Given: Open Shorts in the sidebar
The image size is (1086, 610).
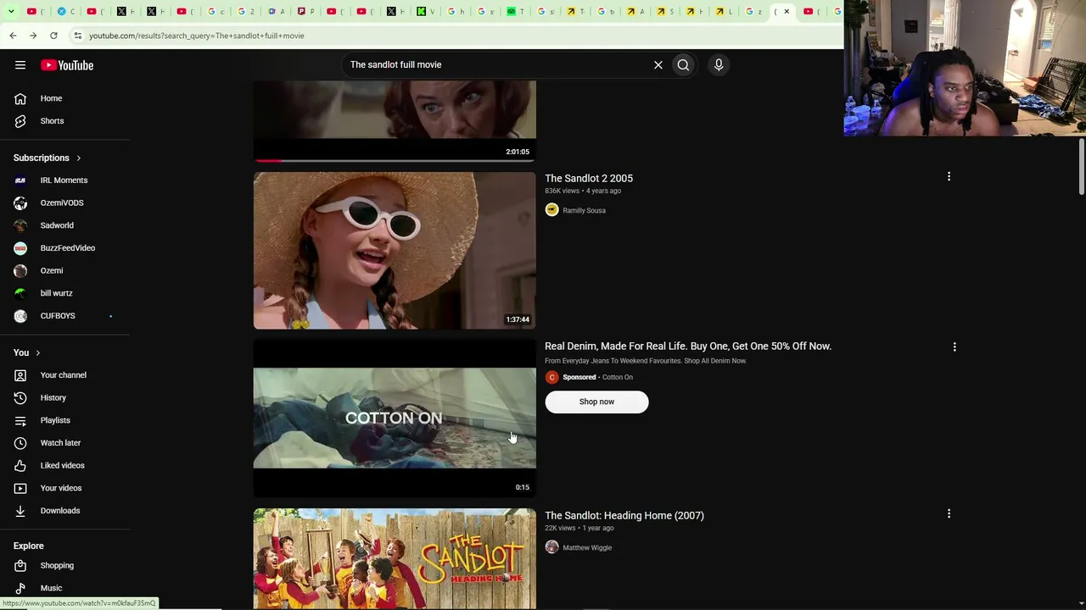Looking at the screenshot, I should click(64, 121).
